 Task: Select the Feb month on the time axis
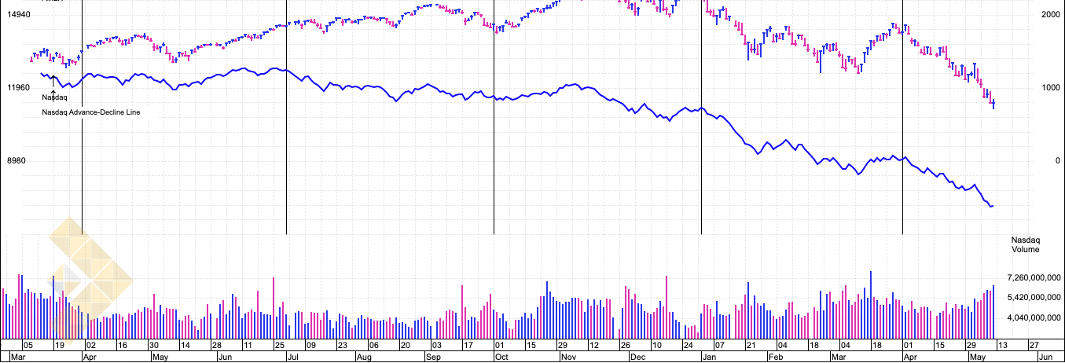pos(775,357)
